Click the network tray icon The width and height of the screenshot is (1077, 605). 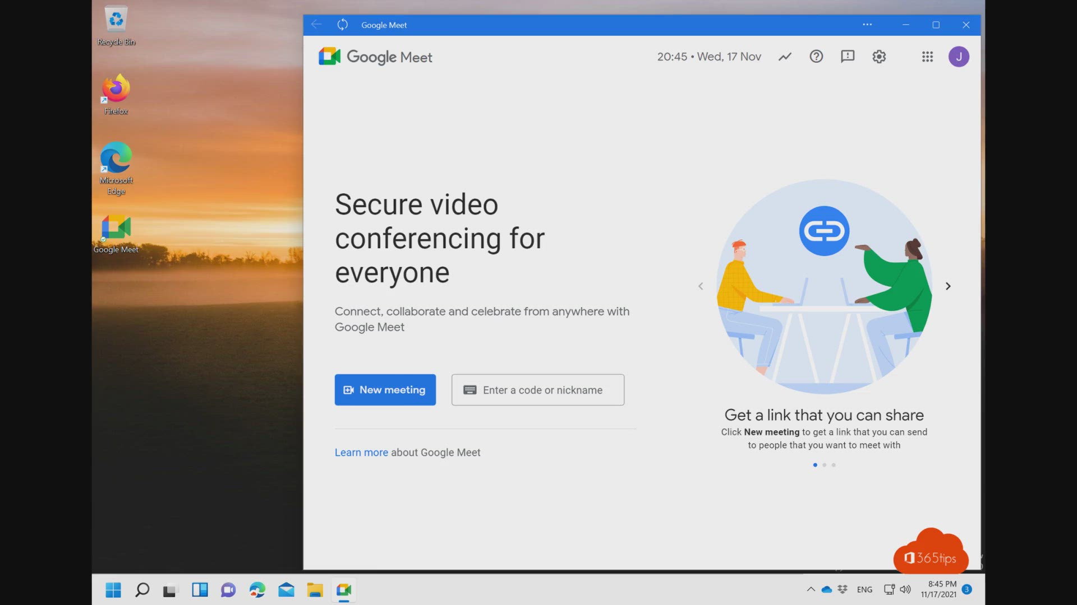click(889, 589)
